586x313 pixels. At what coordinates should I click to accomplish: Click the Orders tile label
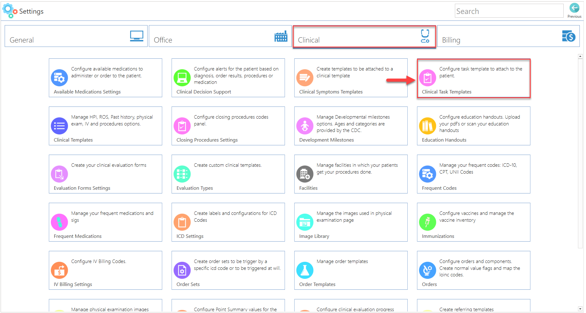(x=429, y=284)
